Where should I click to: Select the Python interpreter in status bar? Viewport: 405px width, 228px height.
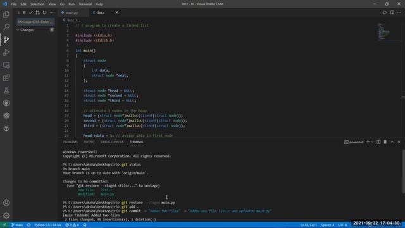pos(47,225)
